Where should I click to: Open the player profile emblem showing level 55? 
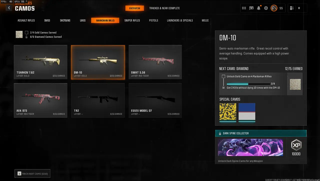click(274, 8)
